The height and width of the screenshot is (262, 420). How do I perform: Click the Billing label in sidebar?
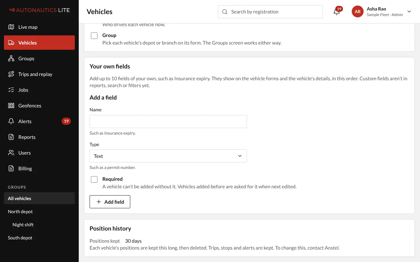pos(25,168)
